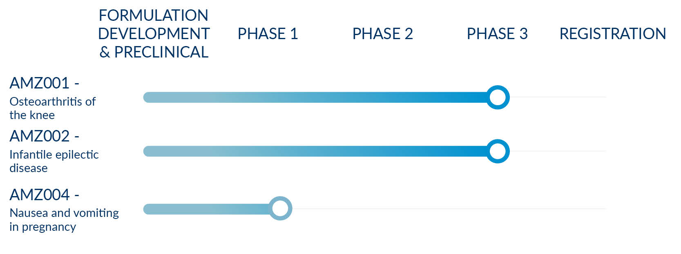Image resolution: width=681 pixels, height=254 pixels.
Task: Click AMZ004 unfilled track near Phase 3
Action: (497, 208)
